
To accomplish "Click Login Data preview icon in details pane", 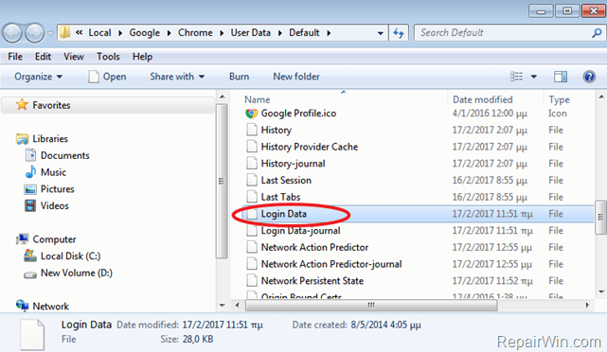I will pos(32,334).
